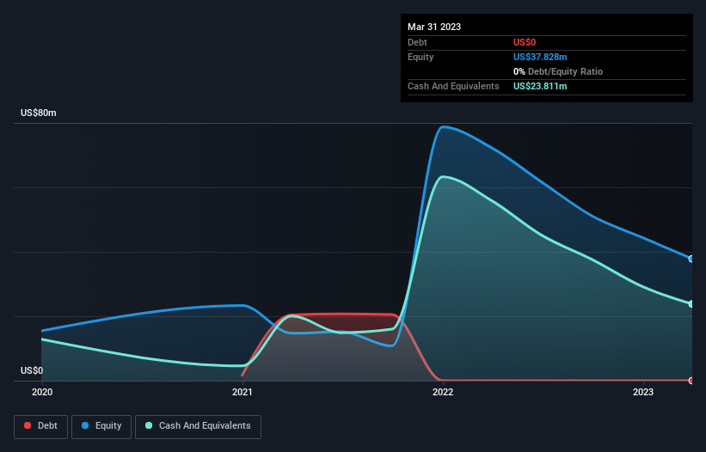Screen dimensions: 706x452
Task: Click the Equity row label in tooltip
Action: [x=421, y=57]
